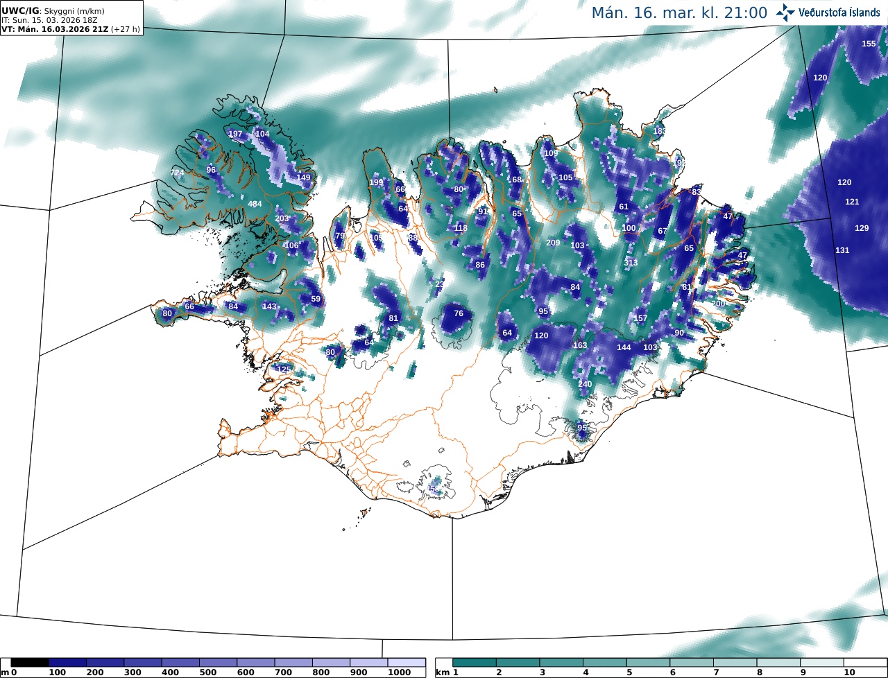888x678 pixels.
Task: Click the visibility value 109
Action: pyautogui.click(x=551, y=153)
